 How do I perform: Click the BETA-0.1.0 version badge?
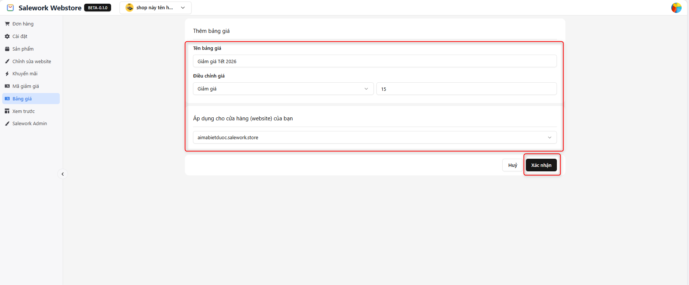click(x=97, y=8)
